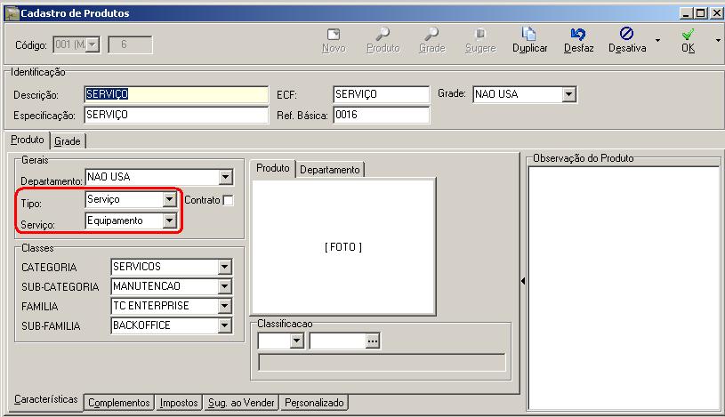Open the OK options arrow

[x=718, y=41]
